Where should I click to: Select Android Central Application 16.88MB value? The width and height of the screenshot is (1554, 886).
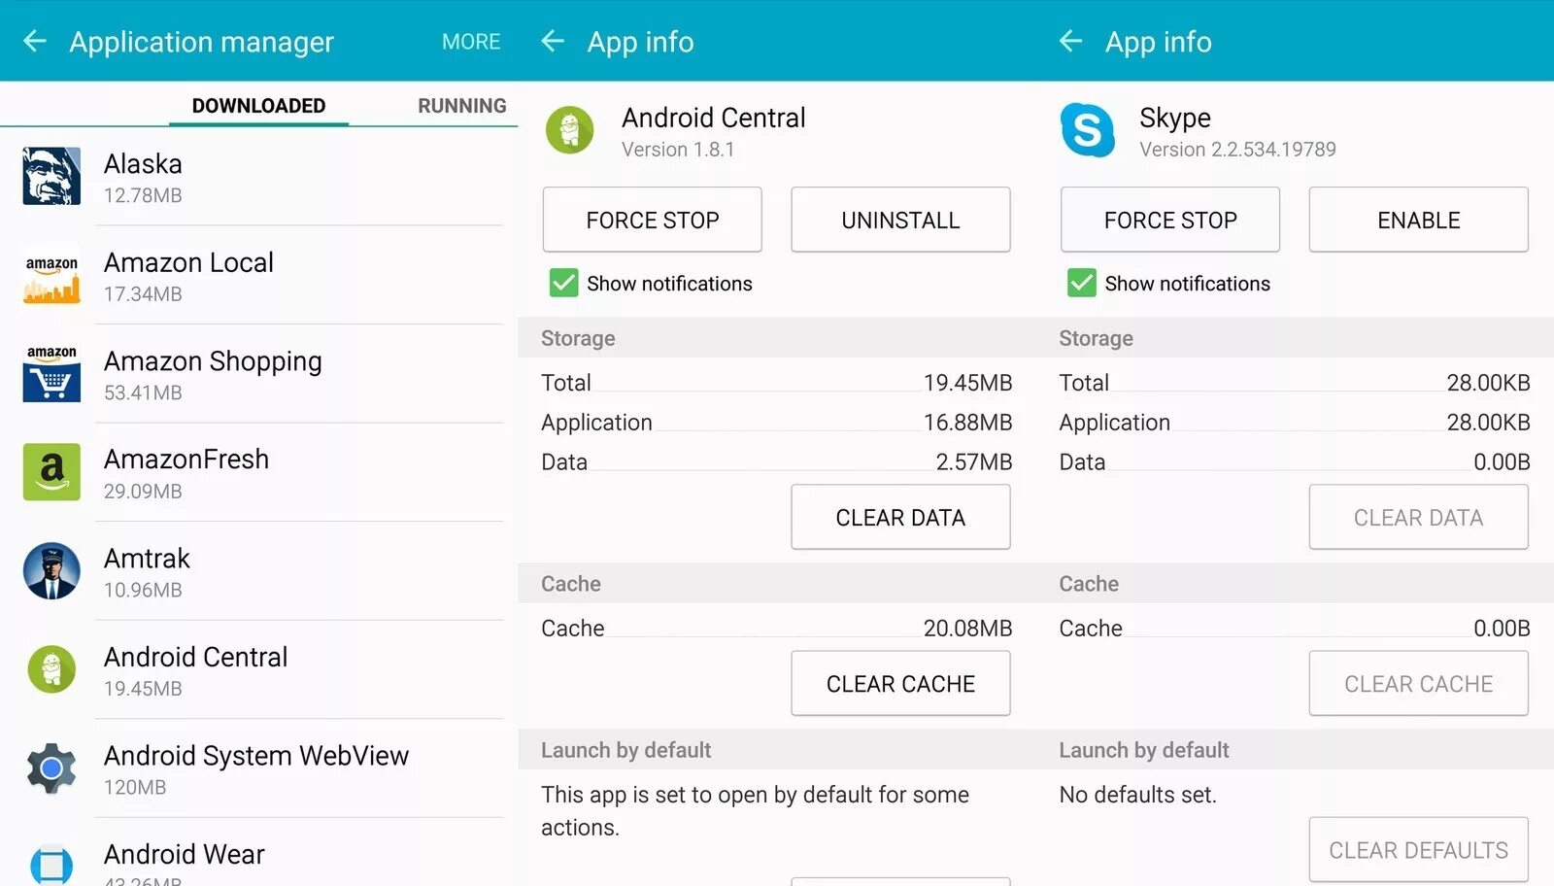click(967, 423)
